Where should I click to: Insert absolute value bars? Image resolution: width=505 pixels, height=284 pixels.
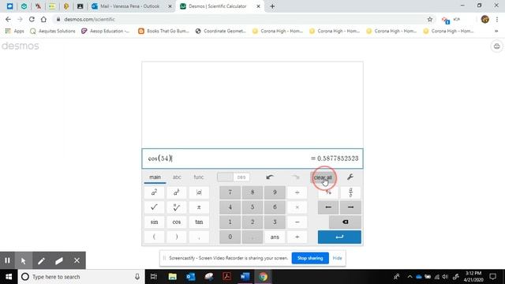(199, 192)
